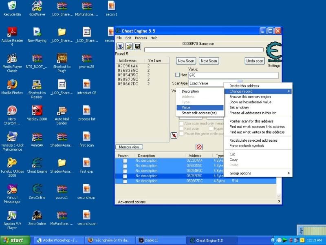326x245 pixels.
Task: Tick Frozen checkbox for address 05054B5C
Action: [125, 171]
